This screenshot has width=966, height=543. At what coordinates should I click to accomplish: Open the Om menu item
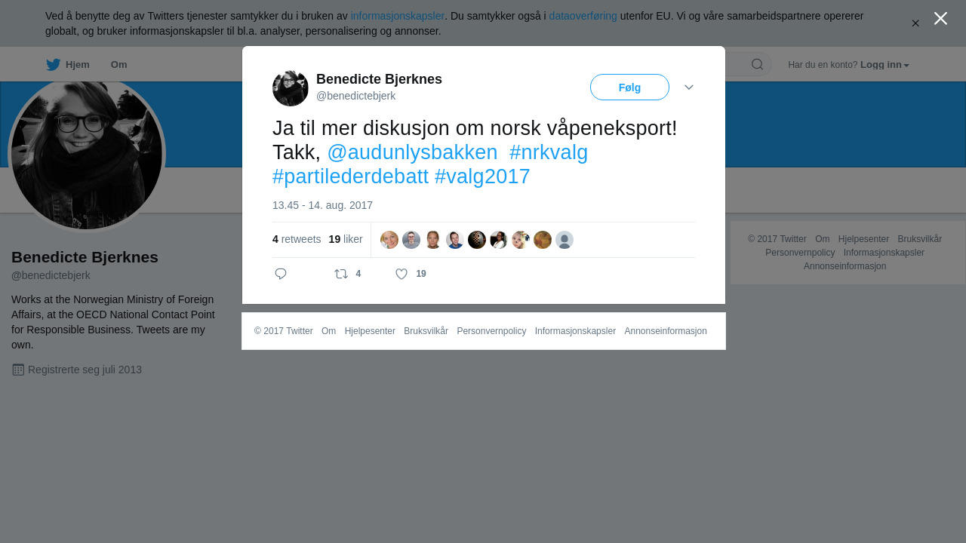coord(118,65)
